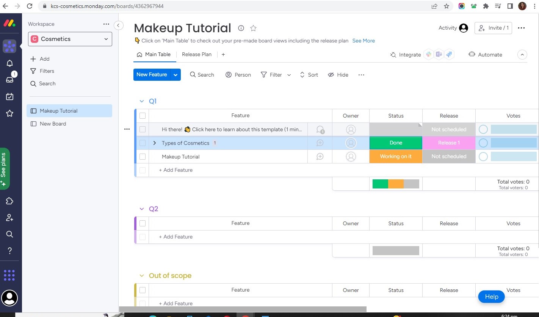Toggle vote circle on the Hi there row
Screen dimensions: 539x317
pos(483,129)
